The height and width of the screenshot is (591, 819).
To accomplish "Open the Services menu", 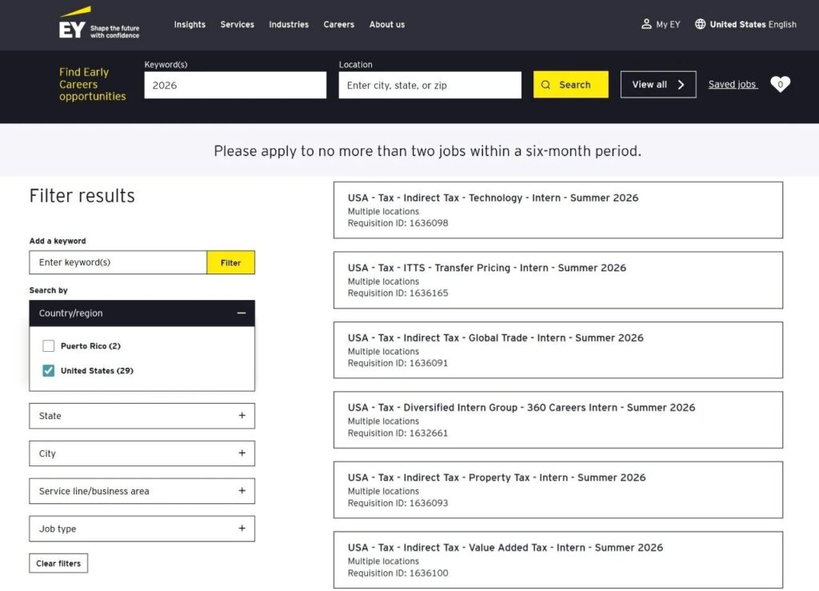I will coord(237,25).
